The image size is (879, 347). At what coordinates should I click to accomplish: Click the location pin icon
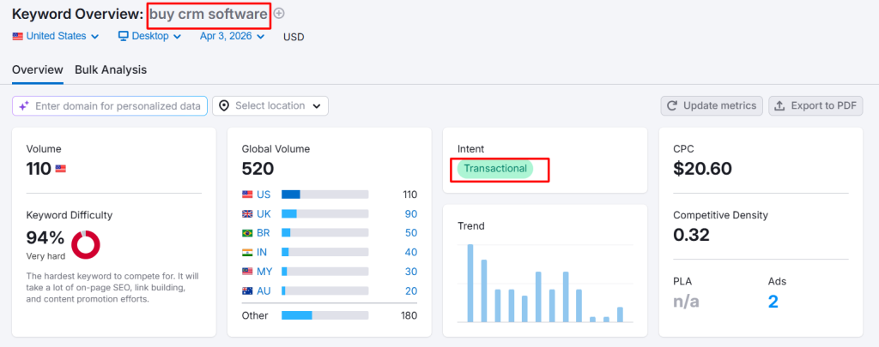[x=224, y=105]
